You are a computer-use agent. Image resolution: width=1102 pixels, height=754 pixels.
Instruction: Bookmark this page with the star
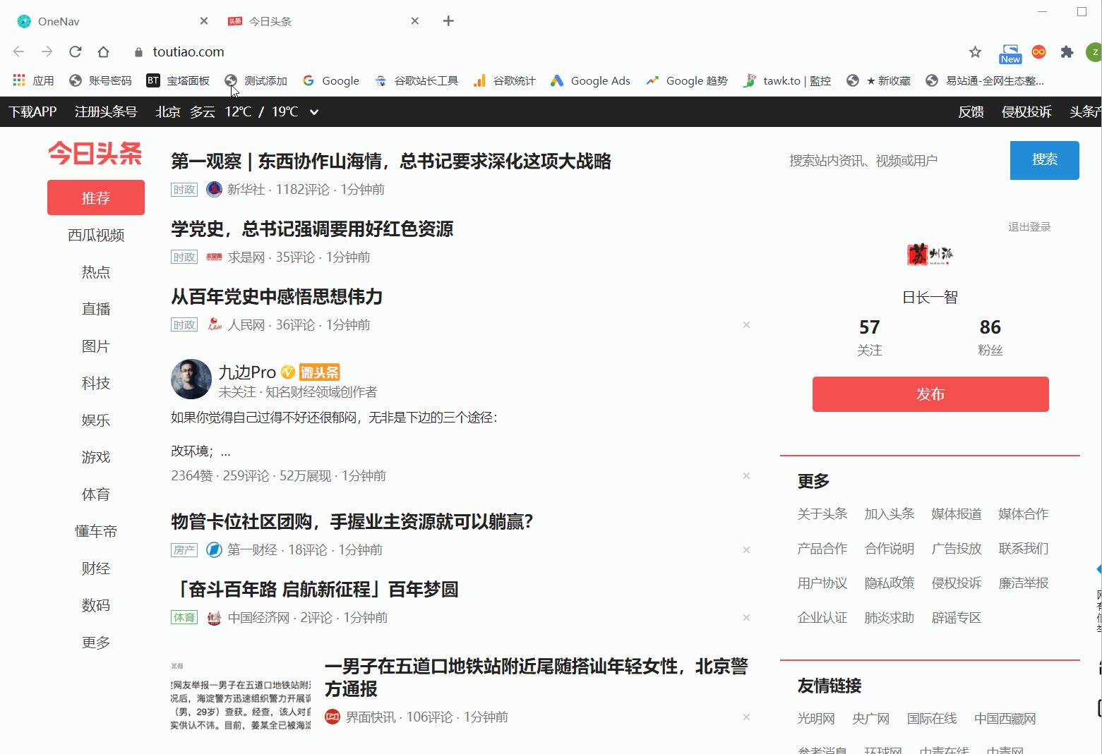pos(975,51)
